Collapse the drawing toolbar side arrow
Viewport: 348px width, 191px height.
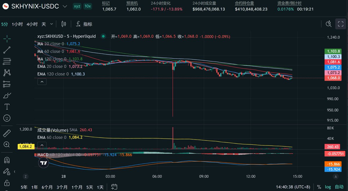tap(14, 172)
